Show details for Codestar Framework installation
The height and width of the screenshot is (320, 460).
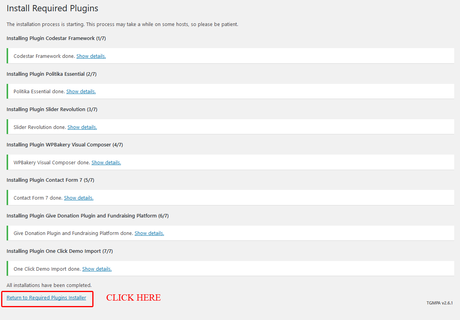point(91,56)
